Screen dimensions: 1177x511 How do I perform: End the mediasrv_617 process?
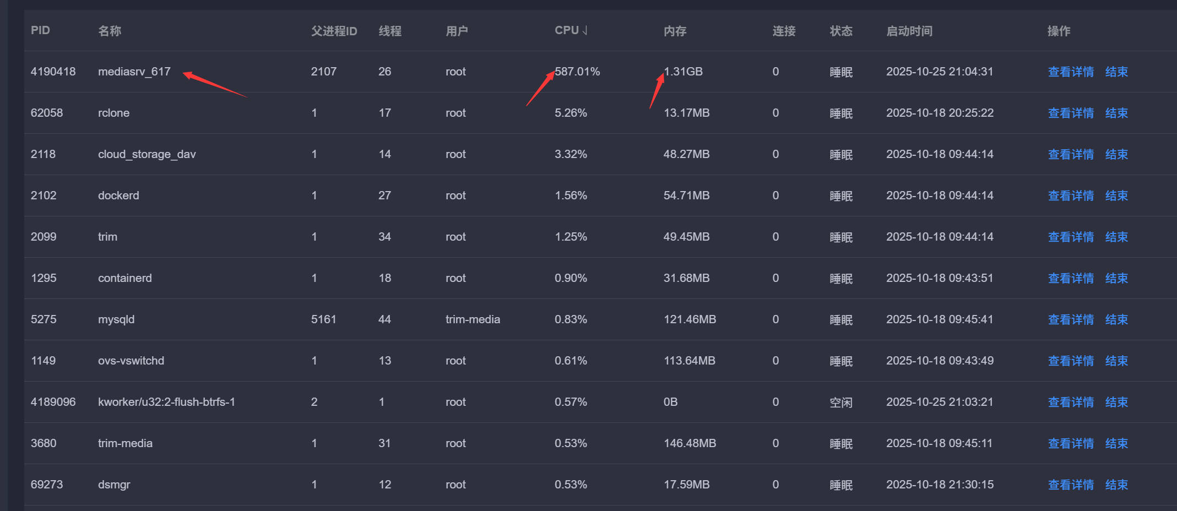point(1116,72)
